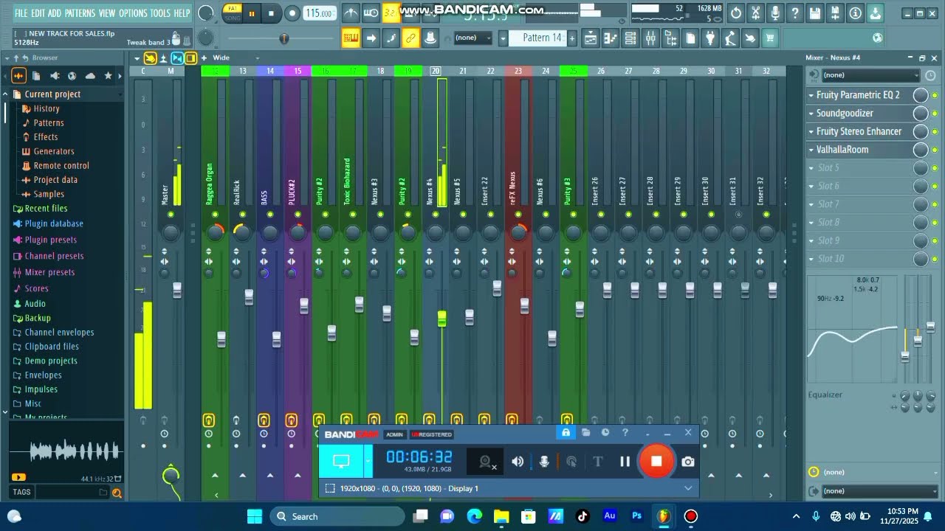Open the ValhallaRoom slot menu arrow
This screenshot has height=531, width=945.
[811, 150]
